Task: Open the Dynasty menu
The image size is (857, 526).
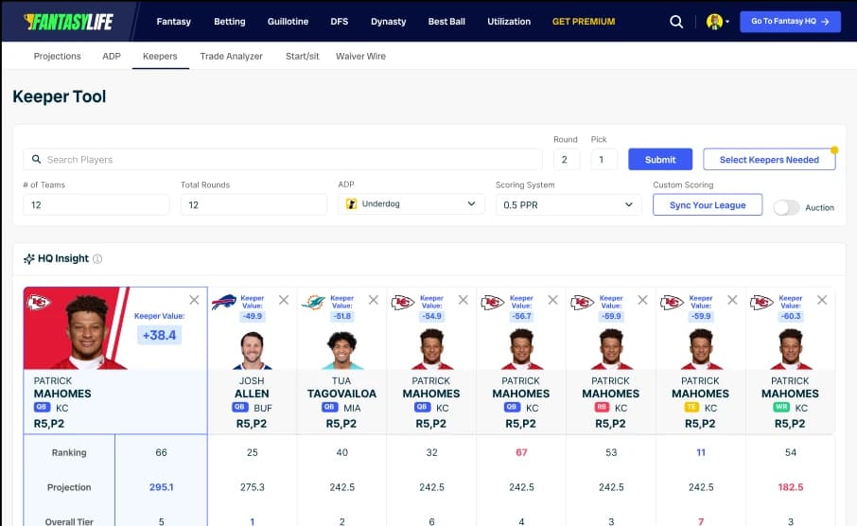Action: (388, 22)
